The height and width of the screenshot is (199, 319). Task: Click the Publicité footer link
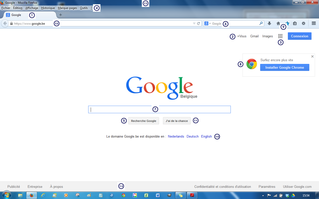14,187
